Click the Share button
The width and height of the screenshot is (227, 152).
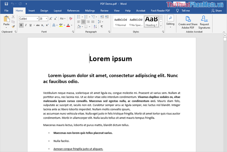click(217, 11)
